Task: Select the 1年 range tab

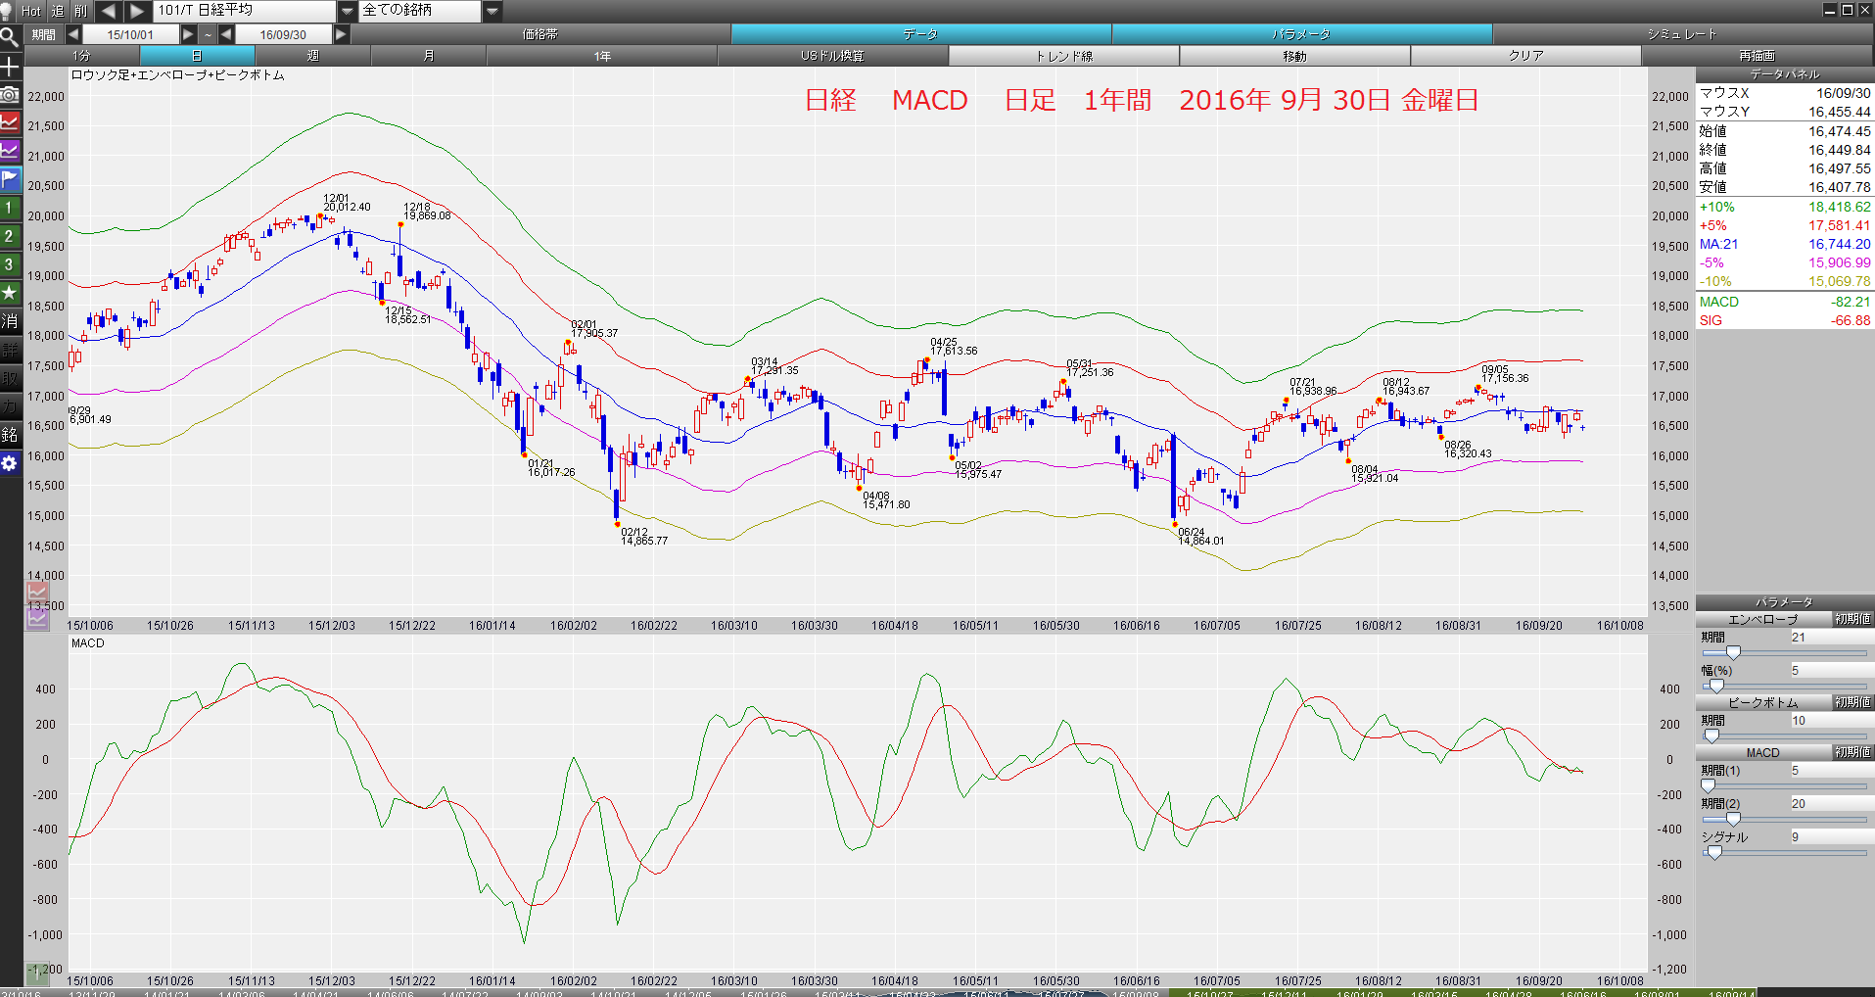Action: click(x=602, y=56)
